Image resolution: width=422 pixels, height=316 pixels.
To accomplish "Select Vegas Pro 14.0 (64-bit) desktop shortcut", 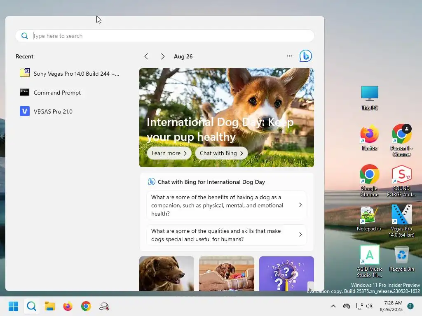I will [401, 221].
